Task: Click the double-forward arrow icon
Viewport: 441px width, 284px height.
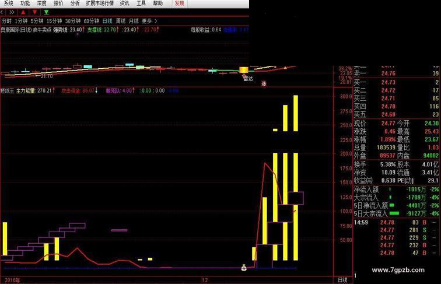Action: [12, 12]
